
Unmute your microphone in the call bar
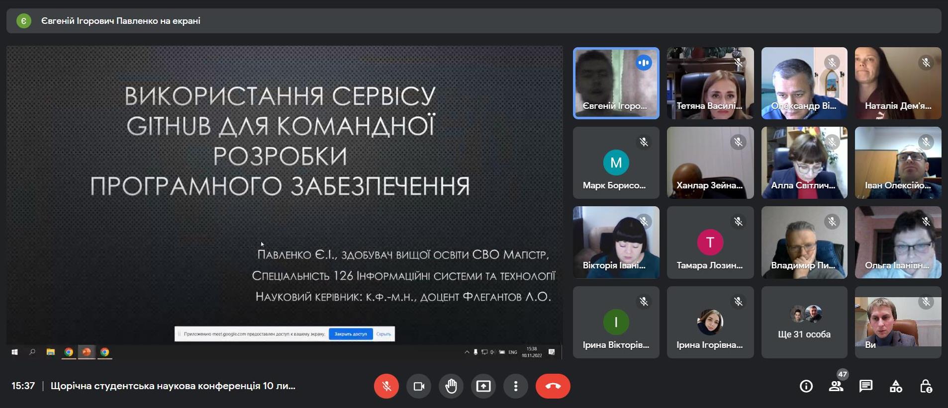click(386, 386)
